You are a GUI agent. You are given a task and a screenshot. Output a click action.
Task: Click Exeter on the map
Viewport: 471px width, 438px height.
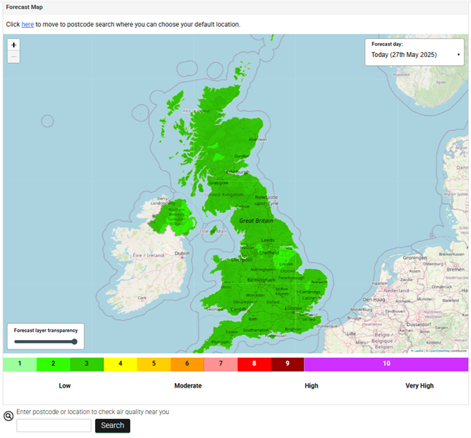coord(232,332)
